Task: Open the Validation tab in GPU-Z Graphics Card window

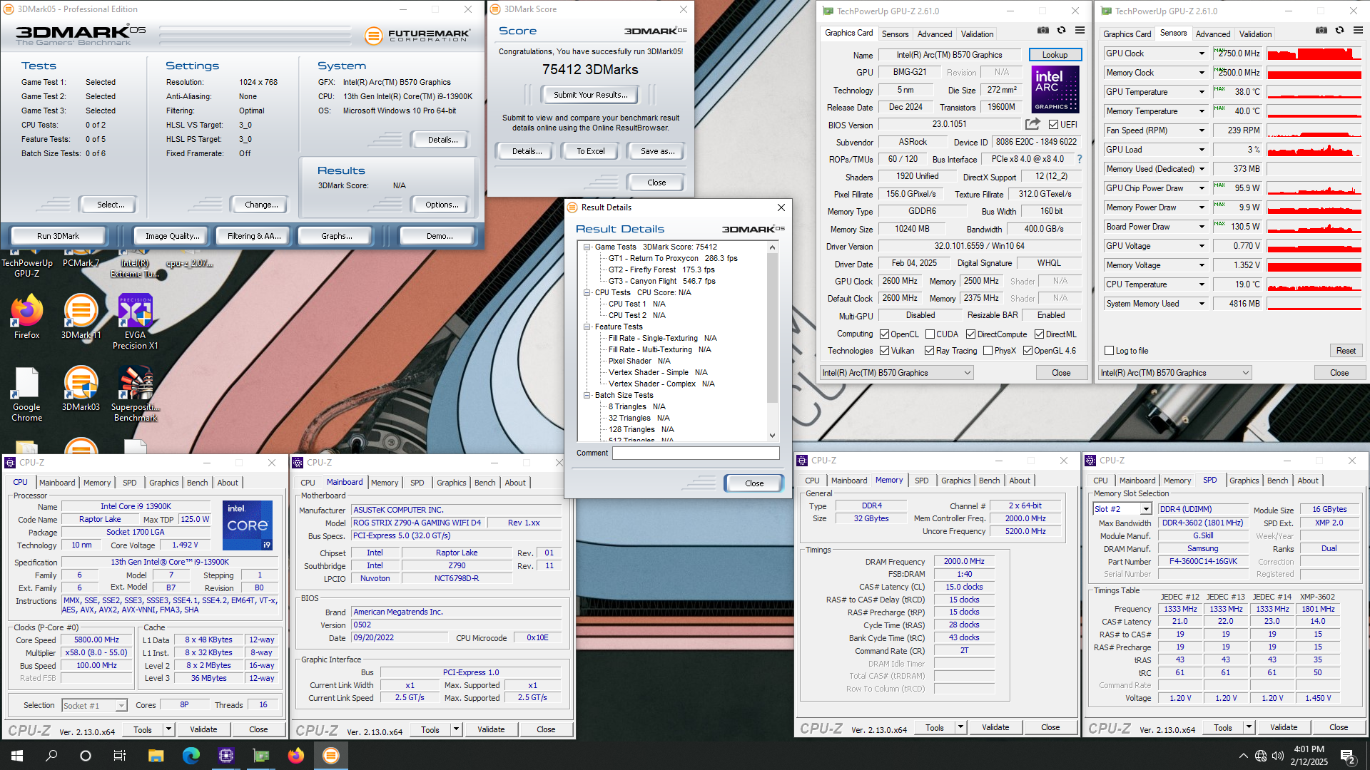Action: [977, 34]
